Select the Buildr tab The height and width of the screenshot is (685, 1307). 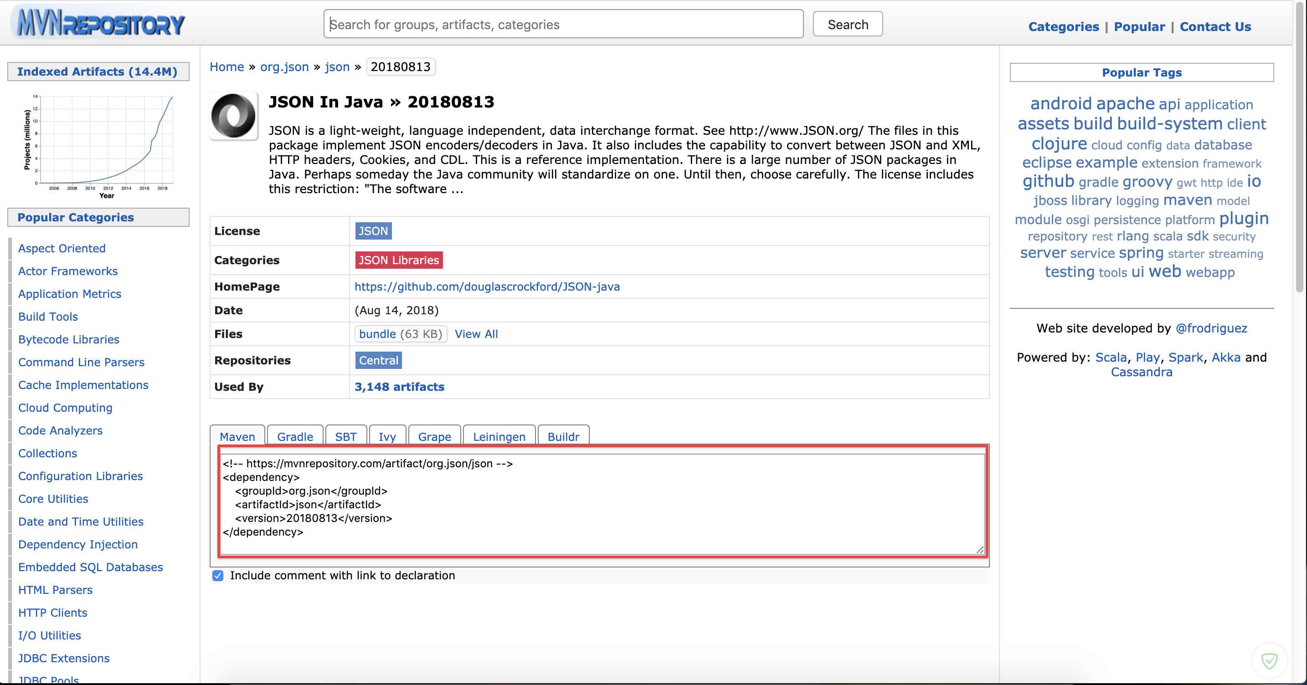[x=563, y=437]
